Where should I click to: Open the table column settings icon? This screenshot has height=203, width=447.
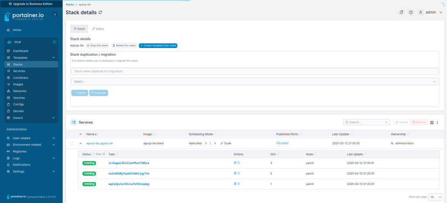(432, 123)
